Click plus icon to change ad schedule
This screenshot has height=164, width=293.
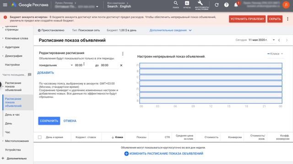(126, 154)
